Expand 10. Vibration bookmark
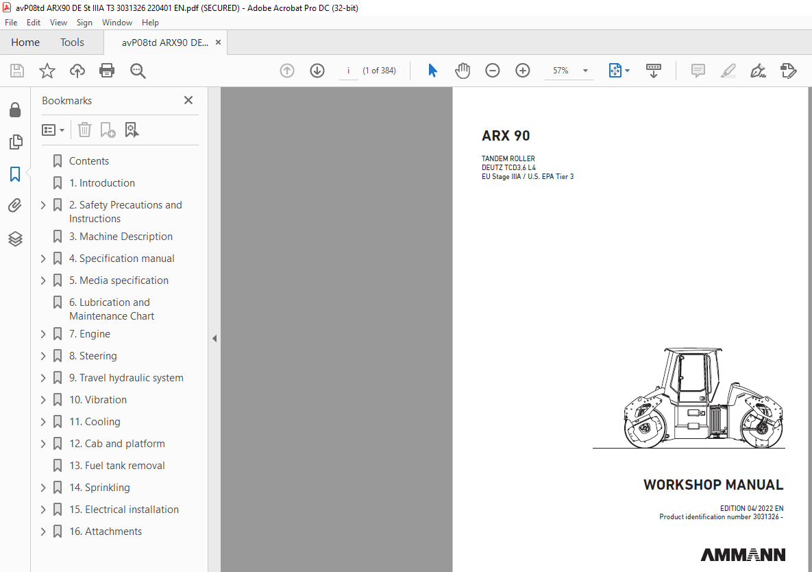The width and height of the screenshot is (812, 572). pyautogui.click(x=43, y=400)
